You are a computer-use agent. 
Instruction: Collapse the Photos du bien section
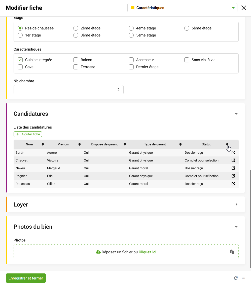click(x=236, y=227)
